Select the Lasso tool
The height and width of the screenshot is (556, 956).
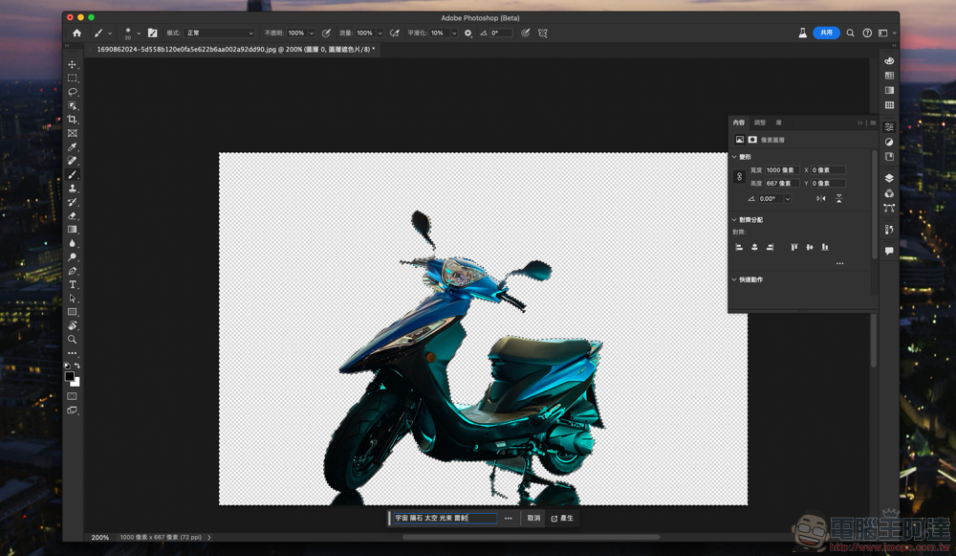click(72, 92)
